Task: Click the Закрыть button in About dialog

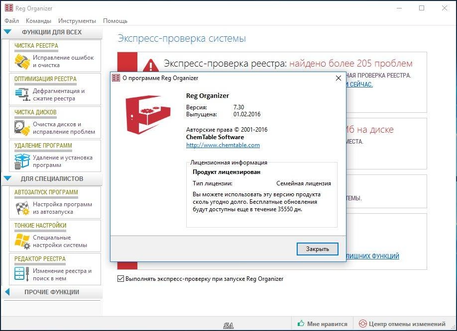Action: click(318, 249)
